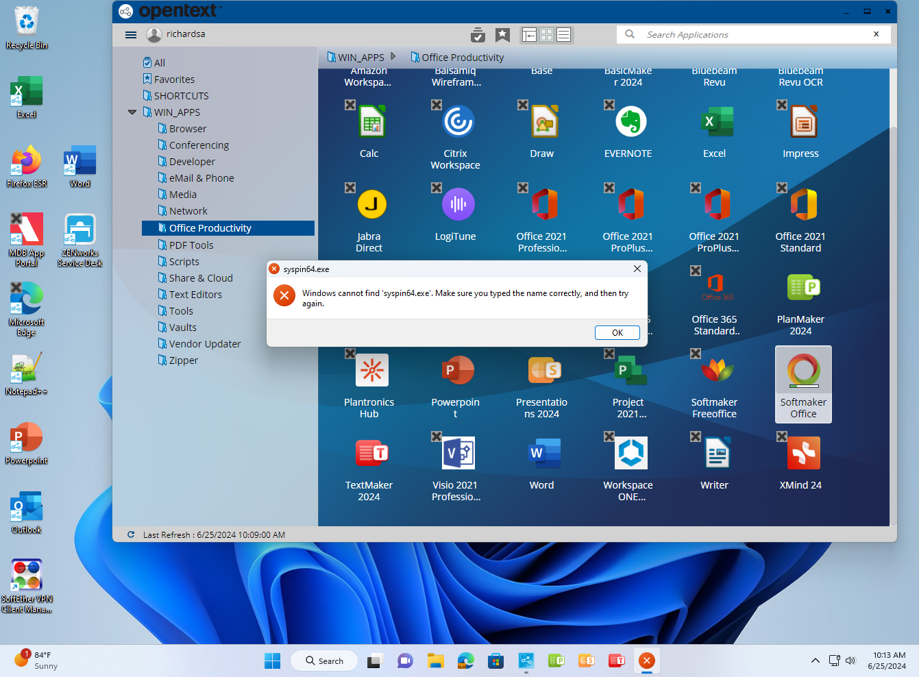
Task: Open the XMind 24 app icon
Action: pos(803,453)
